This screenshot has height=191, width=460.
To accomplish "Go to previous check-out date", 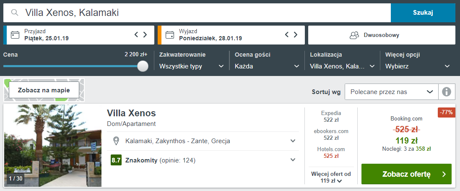I will click(x=287, y=35).
